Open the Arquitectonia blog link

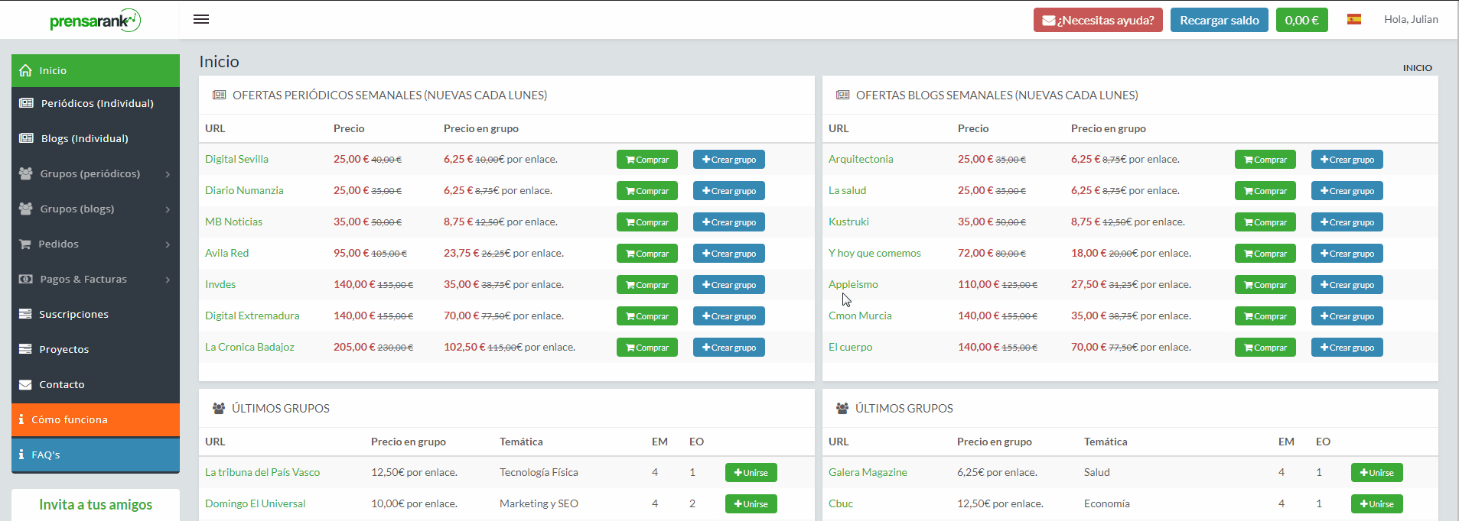[861, 159]
